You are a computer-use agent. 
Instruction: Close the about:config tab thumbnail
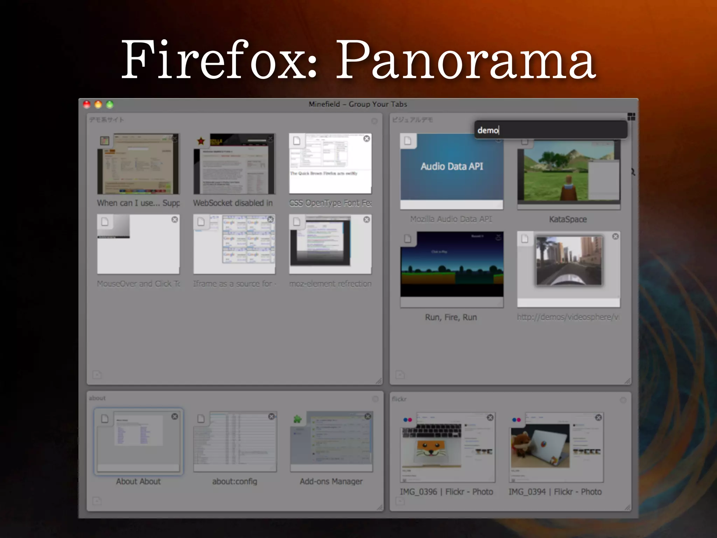(x=271, y=416)
